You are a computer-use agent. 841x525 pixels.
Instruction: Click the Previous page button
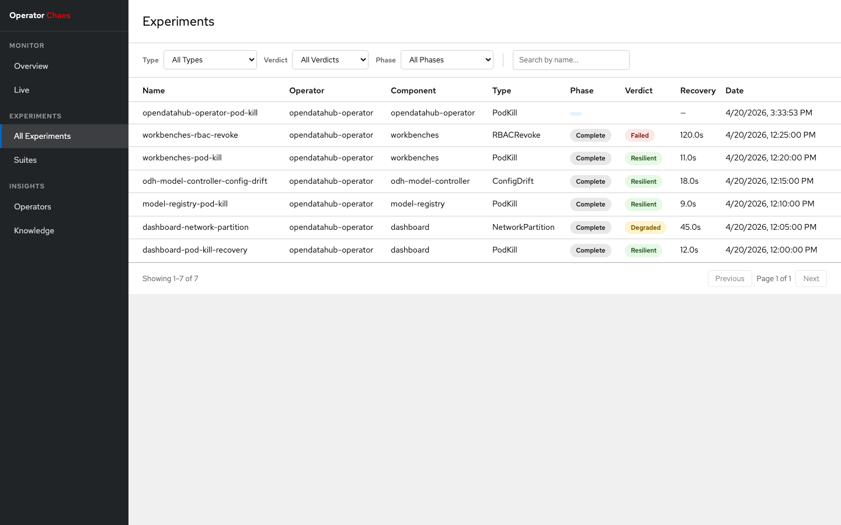pyautogui.click(x=729, y=279)
